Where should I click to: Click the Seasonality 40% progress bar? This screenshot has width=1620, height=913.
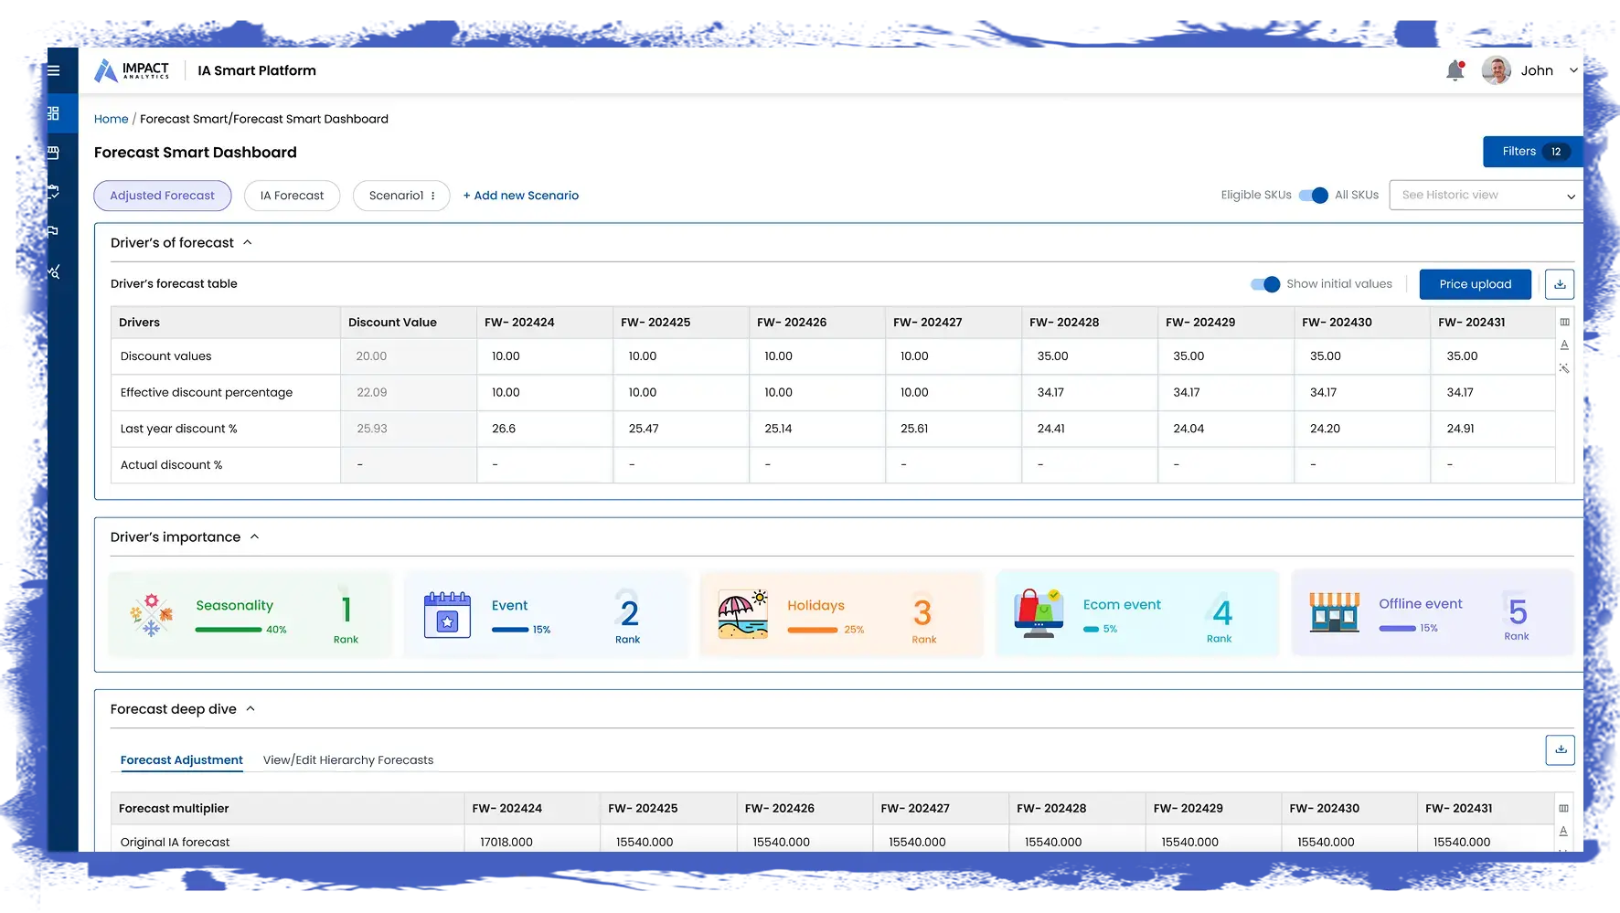pyautogui.click(x=229, y=630)
